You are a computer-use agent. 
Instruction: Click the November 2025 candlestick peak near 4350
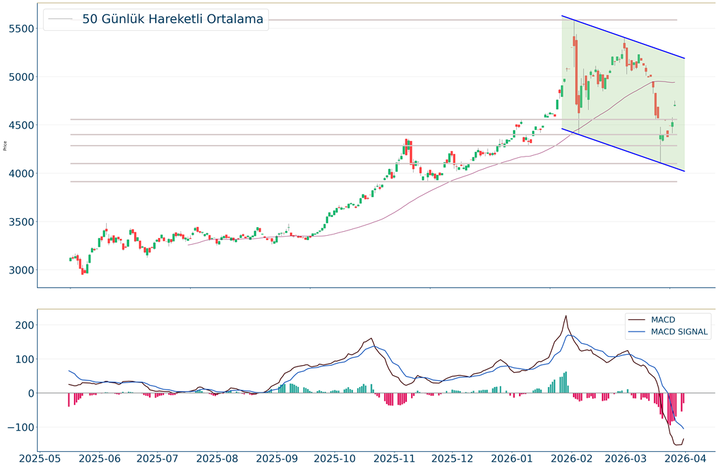pyautogui.click(x=407, y=141)
